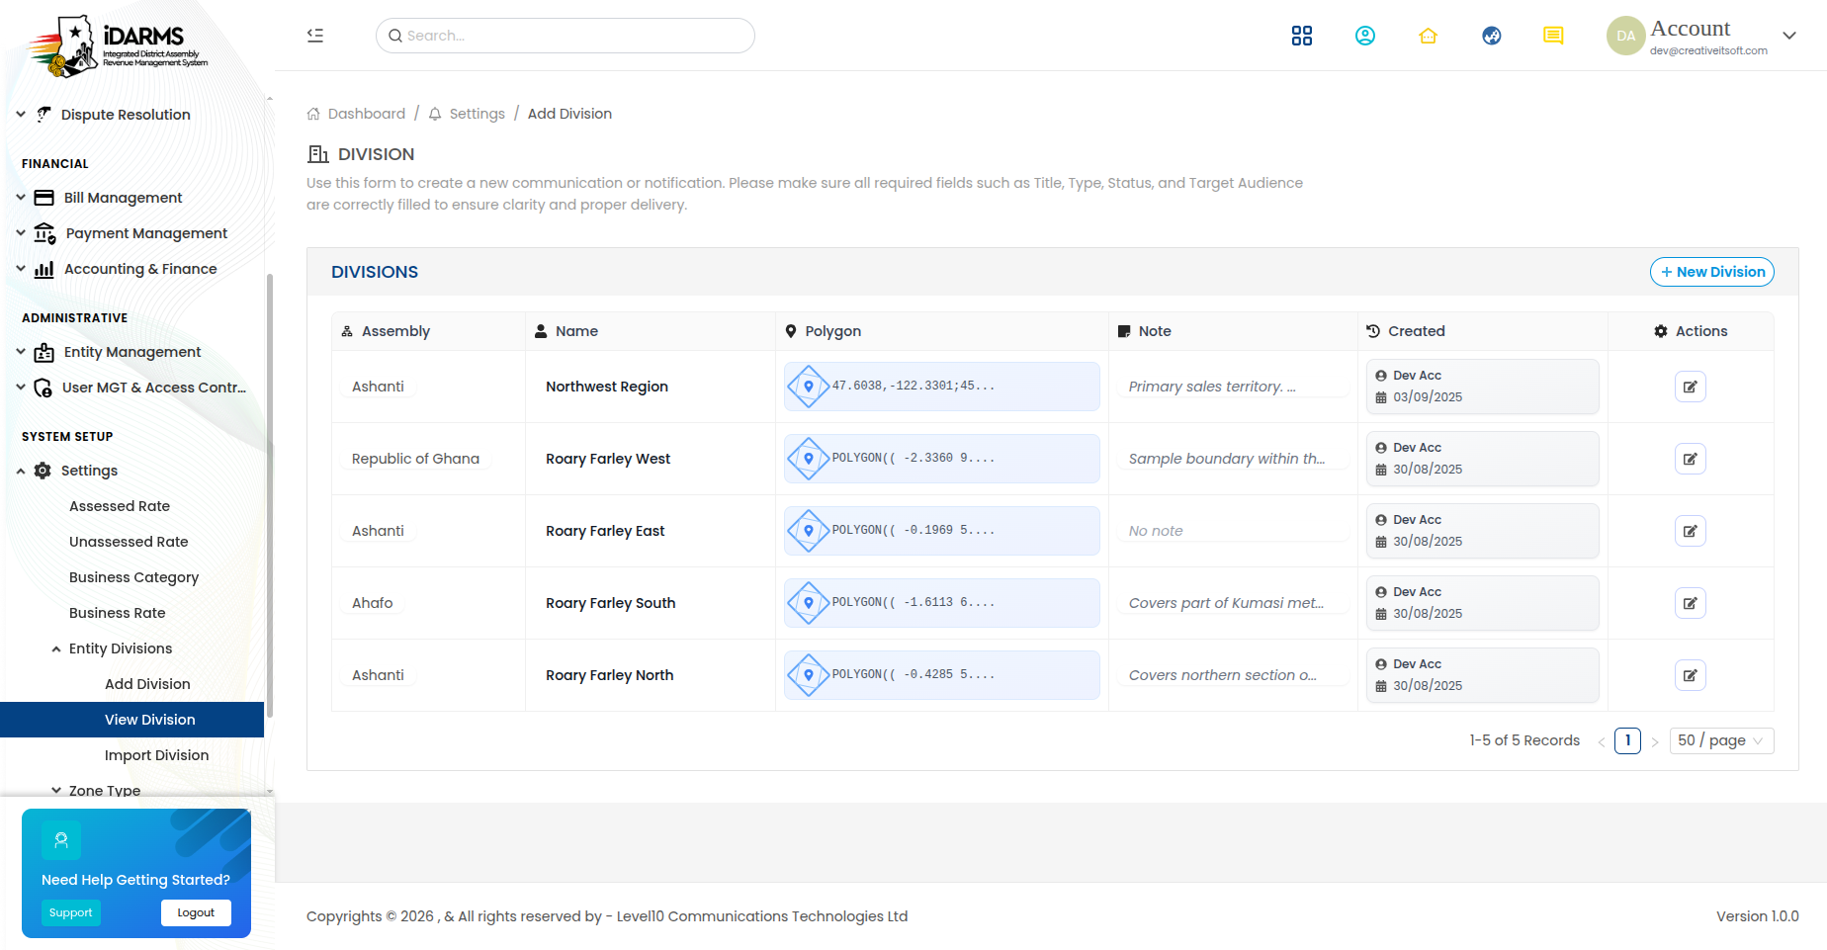Collapse the sidebar with the menu toggle icon
The height and width of the screenshot is (950, 1827).
pos(315,36)
